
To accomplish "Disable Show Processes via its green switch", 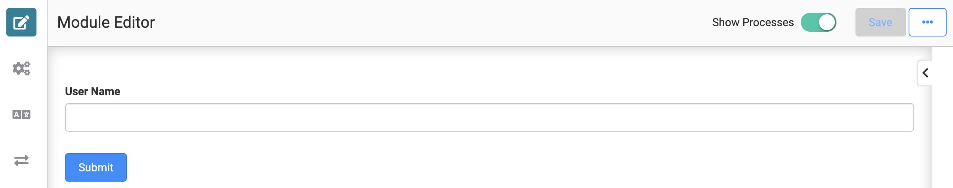I will (818, 22).
